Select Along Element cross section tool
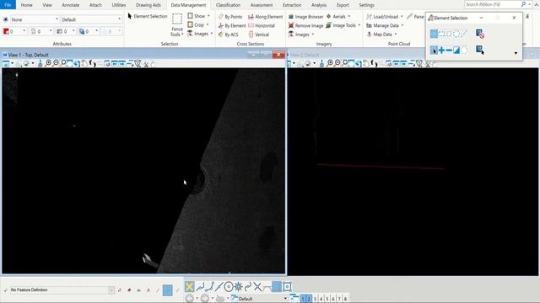 coord(265,17)
